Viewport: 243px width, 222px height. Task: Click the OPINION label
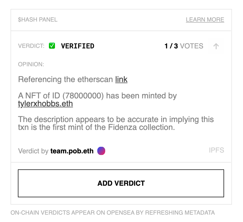point(31,64)
